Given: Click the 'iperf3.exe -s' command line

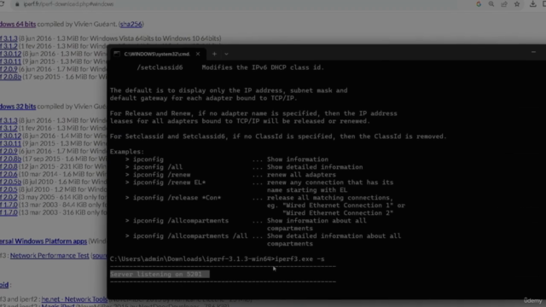Looking at the screenshot, I should click(x=299, y=259).
